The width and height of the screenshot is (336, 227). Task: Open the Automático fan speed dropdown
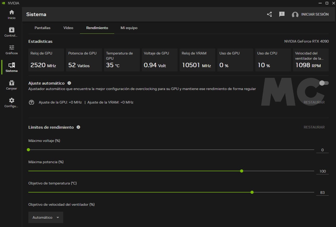pyautogui.click(x=46, y=217)
